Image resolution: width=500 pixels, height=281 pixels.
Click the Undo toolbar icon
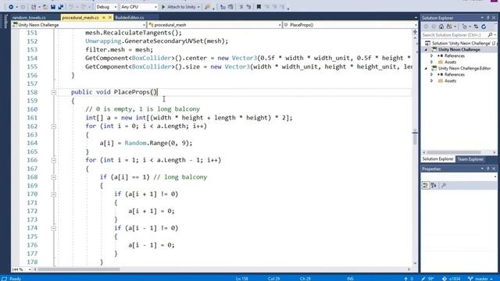pyautogui.click(x=71, y=7)
